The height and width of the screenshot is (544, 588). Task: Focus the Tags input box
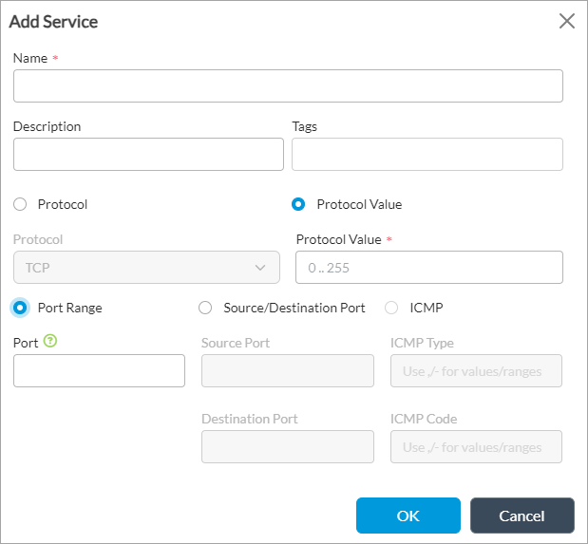[427, 154]
